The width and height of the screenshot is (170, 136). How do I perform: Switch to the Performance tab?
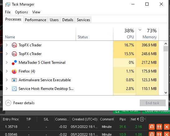click(x=35, y=20)
